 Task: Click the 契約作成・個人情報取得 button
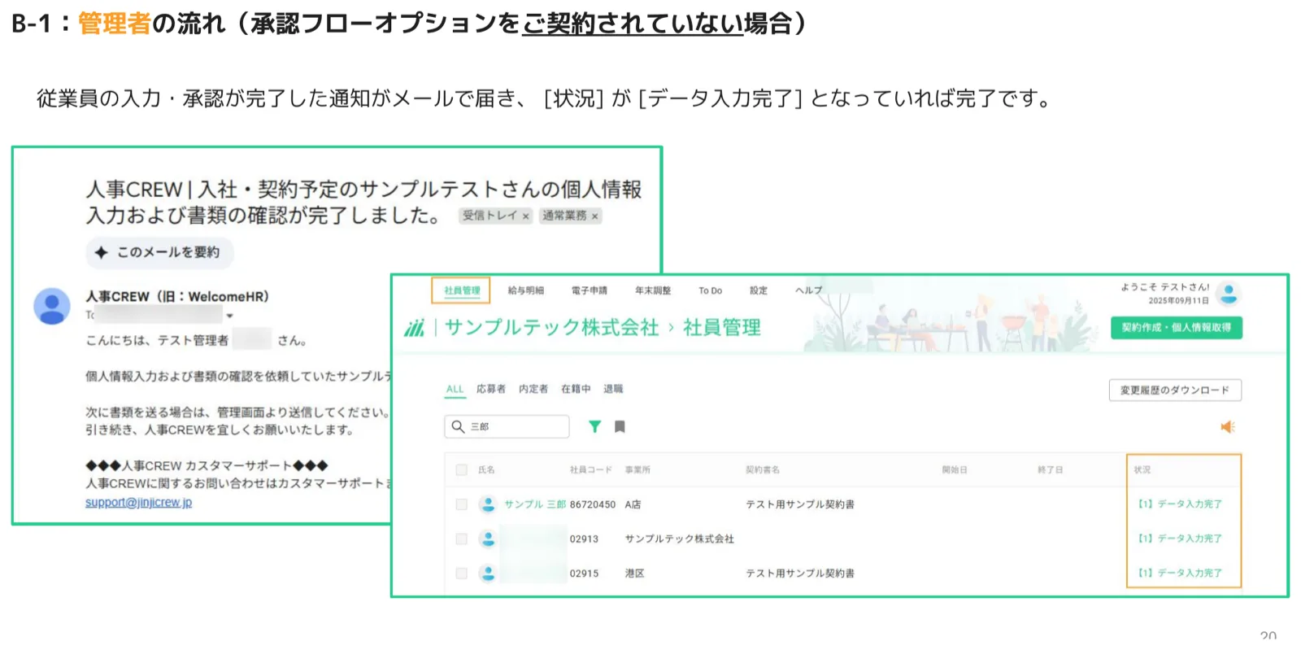click(x=1176, y=327)
